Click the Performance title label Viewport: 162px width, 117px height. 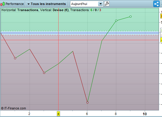point(15,4)
